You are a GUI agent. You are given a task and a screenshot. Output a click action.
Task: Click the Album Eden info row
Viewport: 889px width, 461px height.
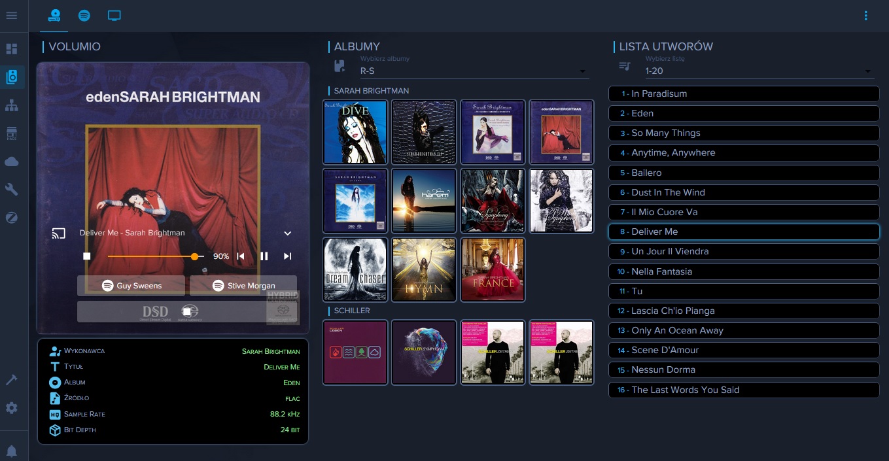click(x=174, y=383)
